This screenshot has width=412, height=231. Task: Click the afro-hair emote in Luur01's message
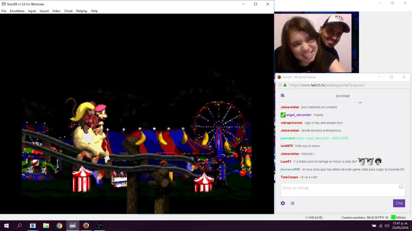pos(378,161)
